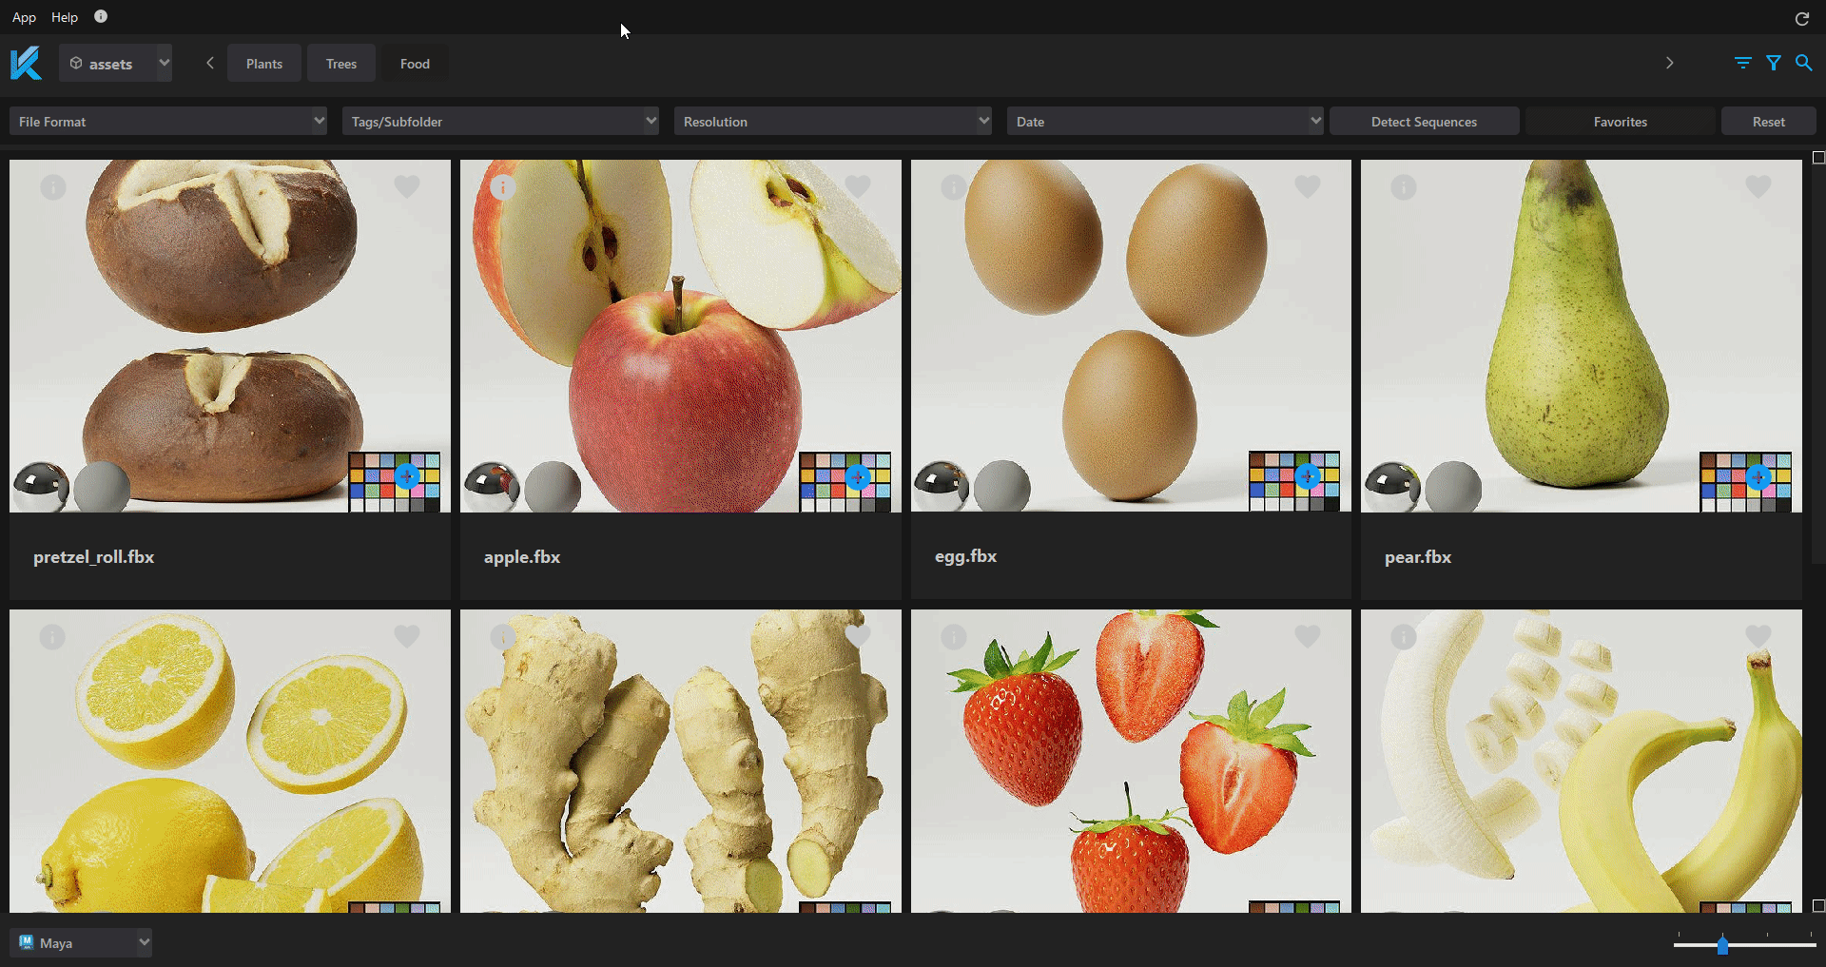Open the Help menu
The height and width of the screenshot is (967, 1826).
[65, 17]
